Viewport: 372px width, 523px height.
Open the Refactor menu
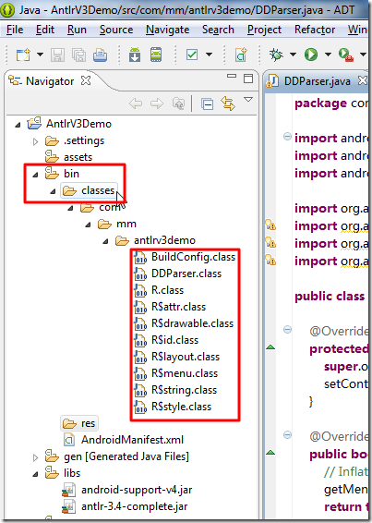point(315,30)
